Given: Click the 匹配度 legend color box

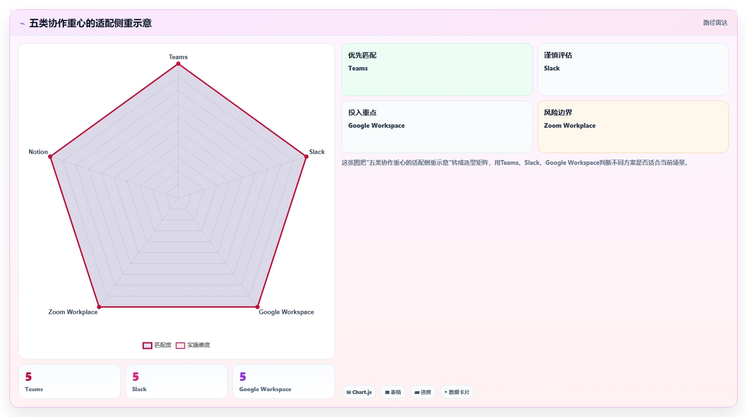Looking at the screenshot, I should coord(147,346).
